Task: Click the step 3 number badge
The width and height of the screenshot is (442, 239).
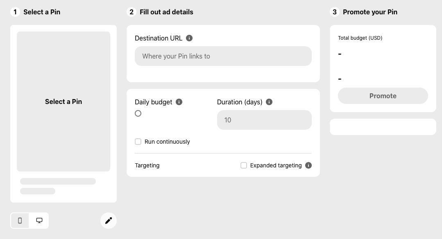Action: pyautogui.click(x=335, y=12)
